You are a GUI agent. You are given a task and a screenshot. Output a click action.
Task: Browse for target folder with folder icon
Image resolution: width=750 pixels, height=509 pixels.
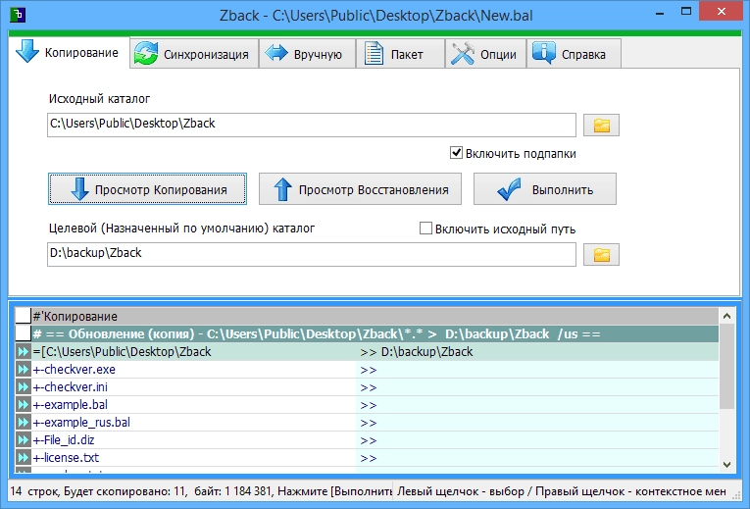[601, 255]
